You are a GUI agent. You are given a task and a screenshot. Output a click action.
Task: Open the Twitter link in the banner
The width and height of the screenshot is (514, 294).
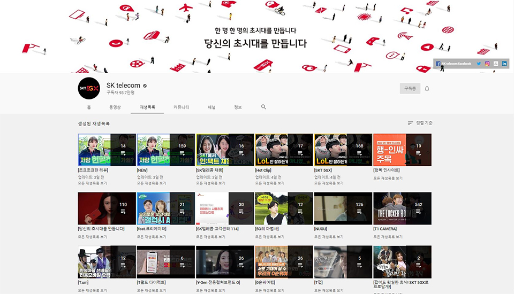[479, 64]
